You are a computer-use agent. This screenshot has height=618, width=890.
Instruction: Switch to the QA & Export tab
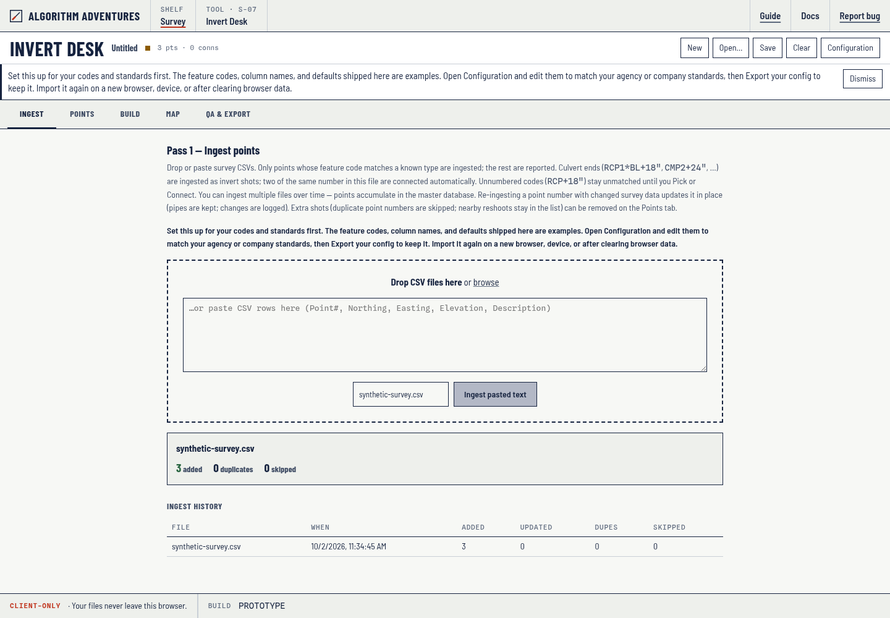click(228, 114)
